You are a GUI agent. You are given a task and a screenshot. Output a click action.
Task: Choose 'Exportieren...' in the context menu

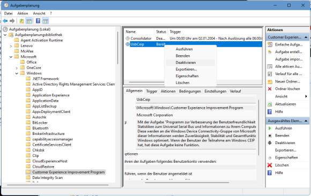[x=190, y=70]
